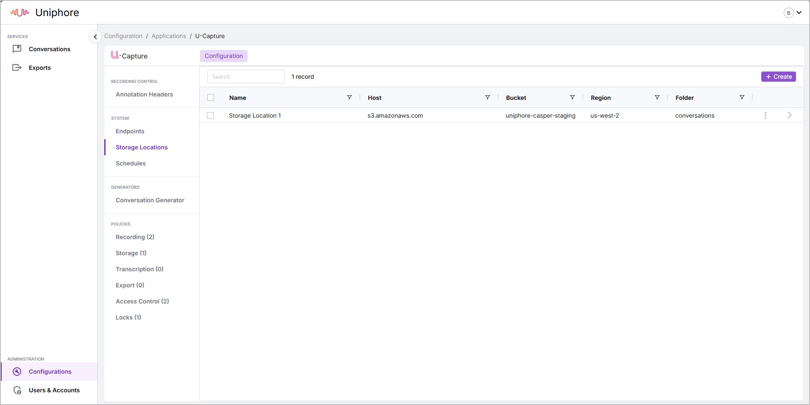The height and width of the screenshot is (405, 810).
Task: Sort by Host column header
Action: pyautogui.click(x=375, y=98)
